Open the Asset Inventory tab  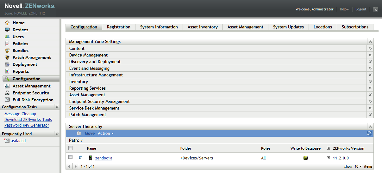(203, 27)
